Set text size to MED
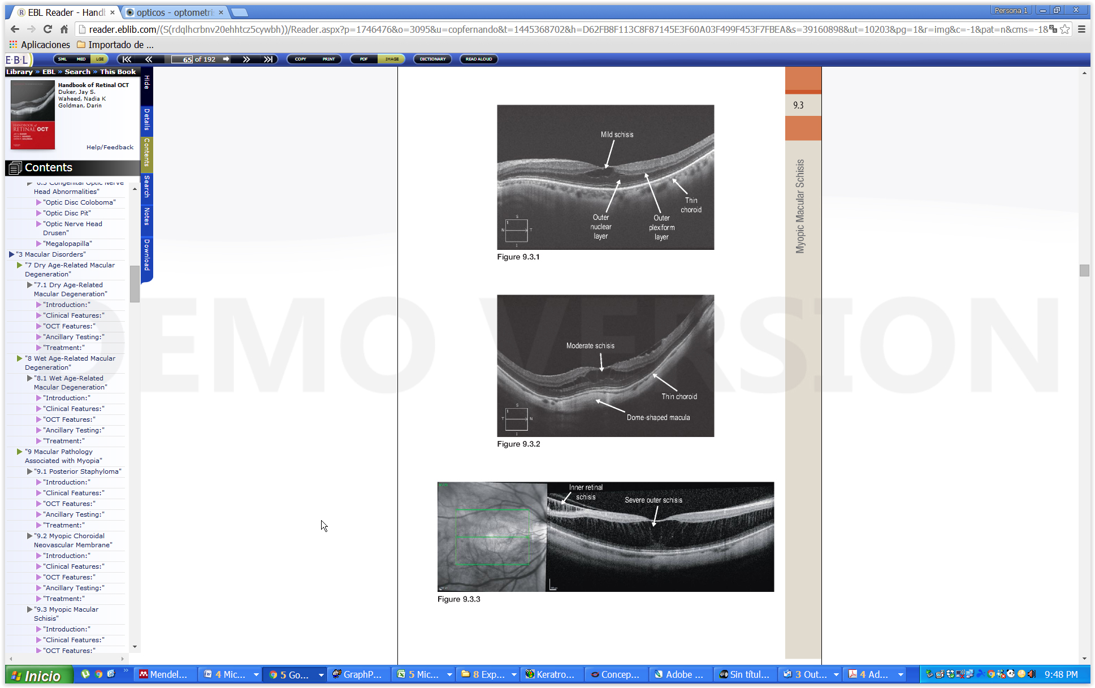Viewport: 1095px width, 688px height. 81,59
